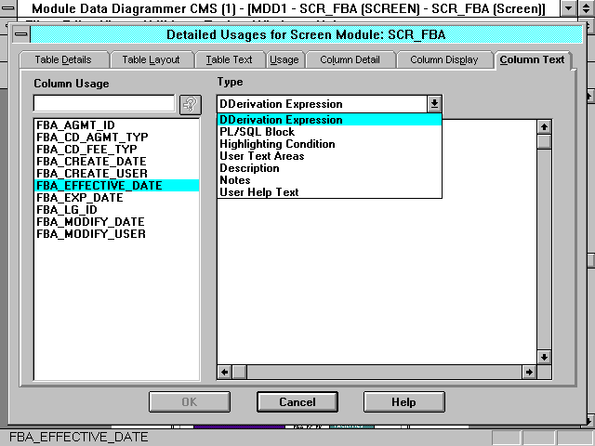This screenshot has height=446, width=595.
Task: Expand the Type dropdown arrow
Action: 434,104
